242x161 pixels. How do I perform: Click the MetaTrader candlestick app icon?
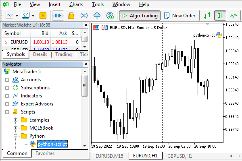(x=6, y=4)
